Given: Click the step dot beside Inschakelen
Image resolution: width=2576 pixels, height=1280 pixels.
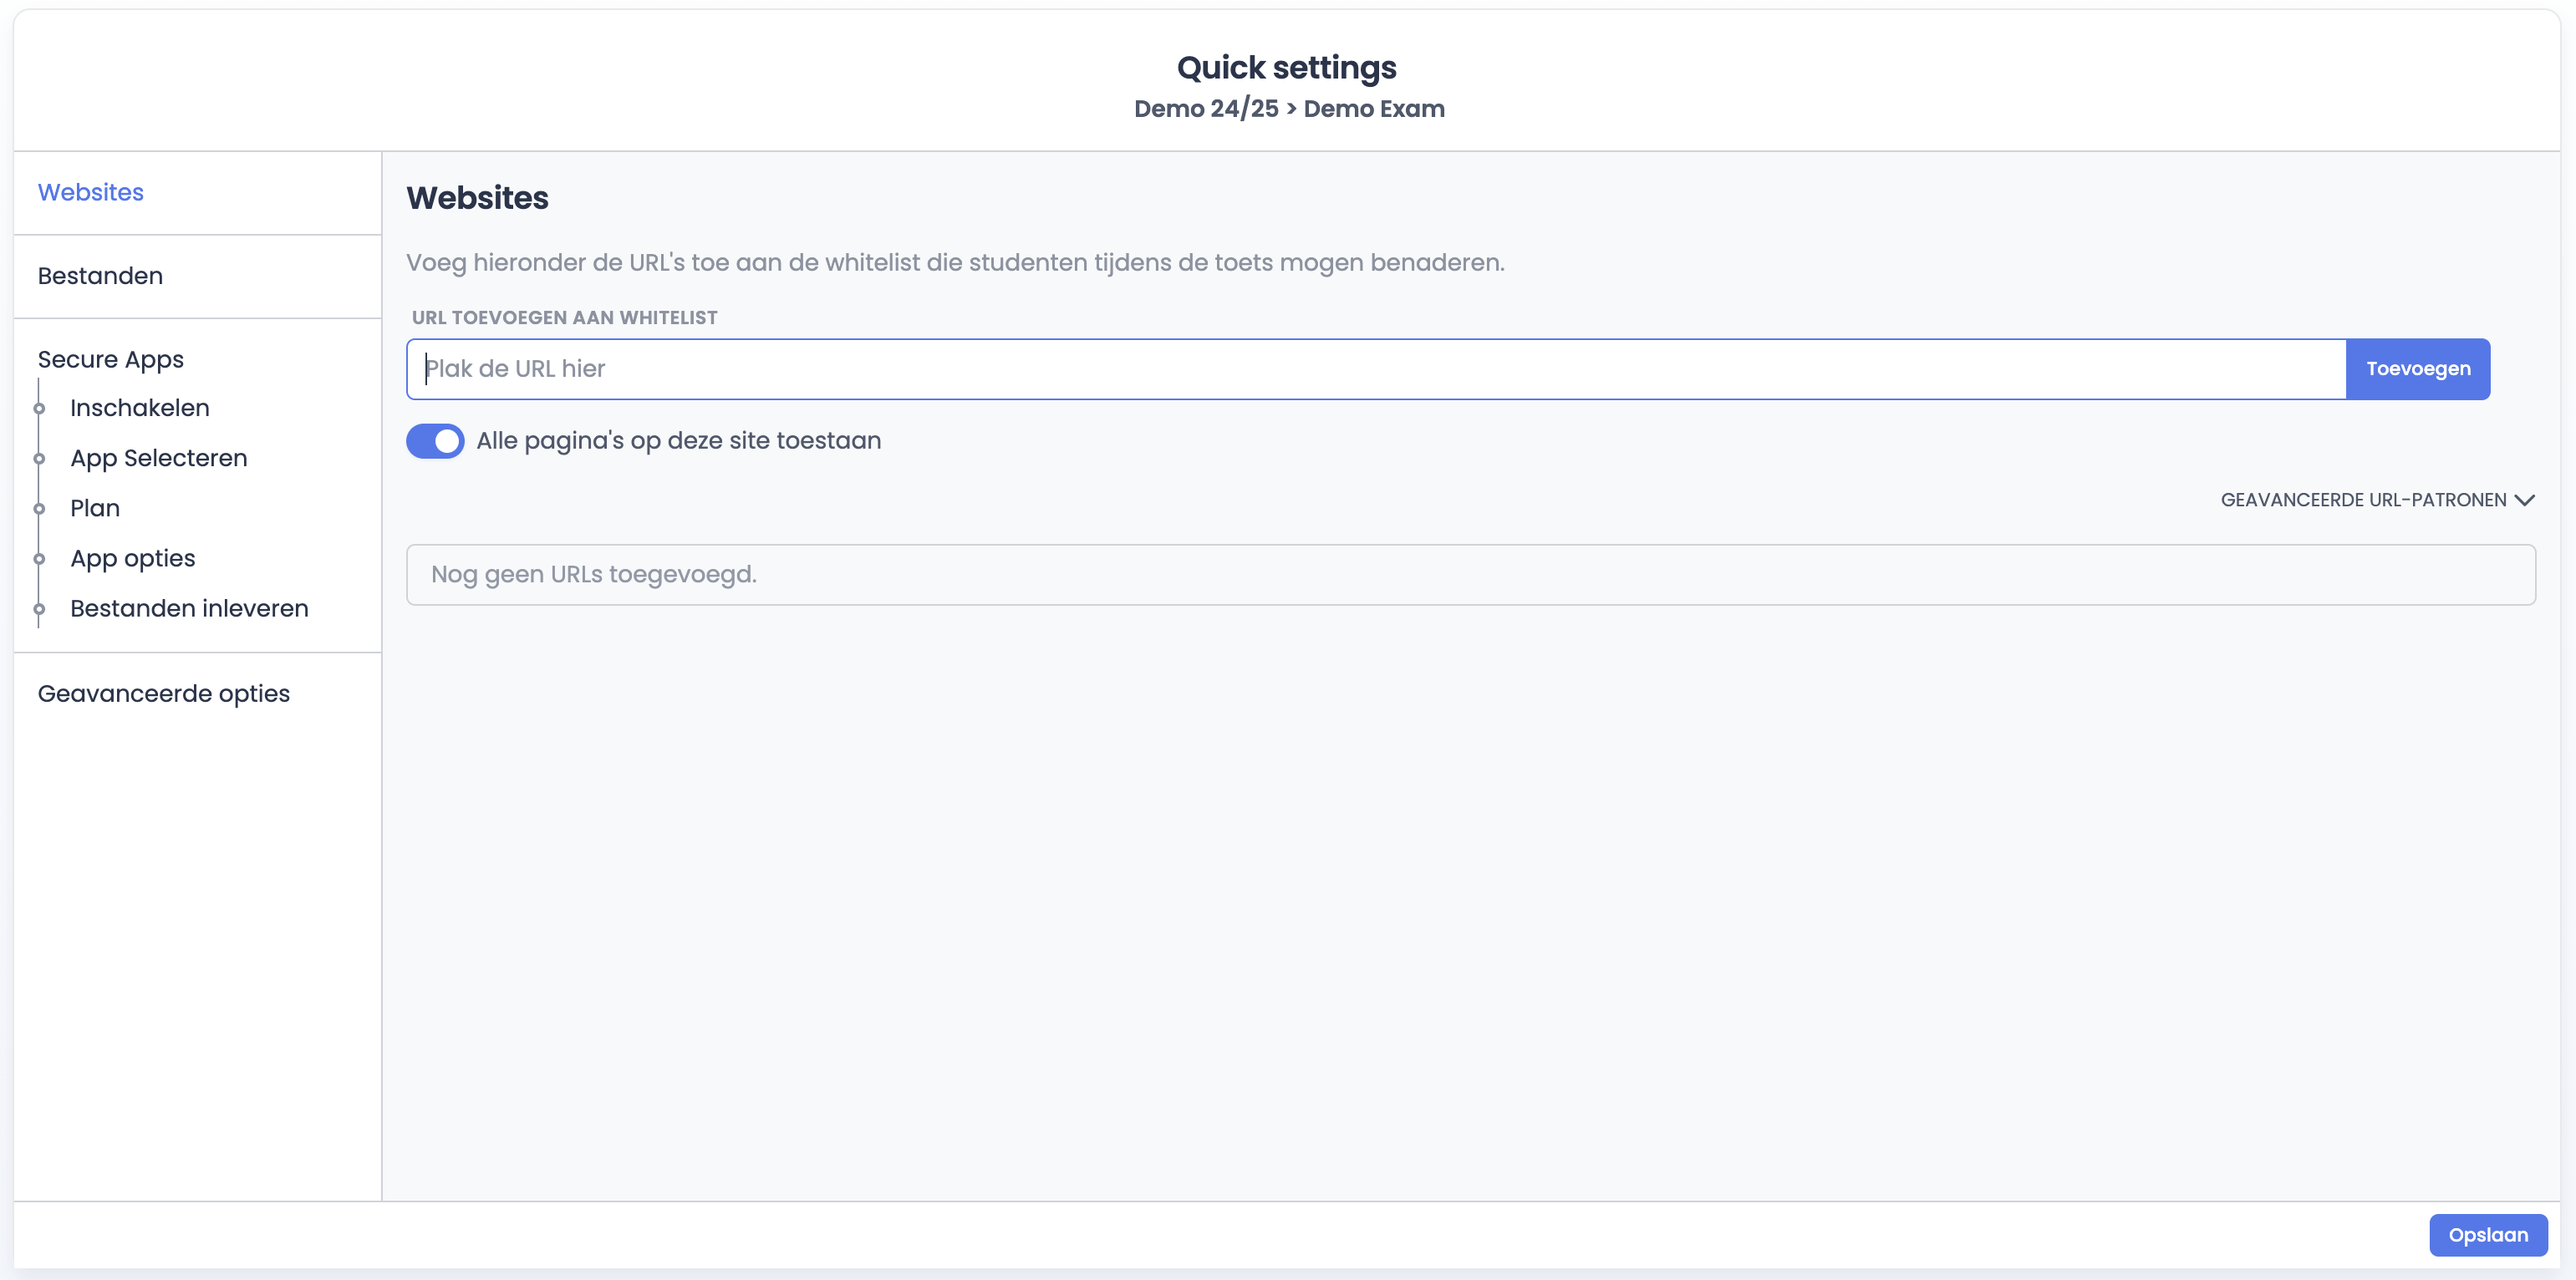Looking at the screenshot, I should 39,408.
